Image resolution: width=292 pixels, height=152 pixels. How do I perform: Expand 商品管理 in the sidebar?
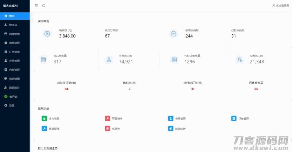[14, 43]
